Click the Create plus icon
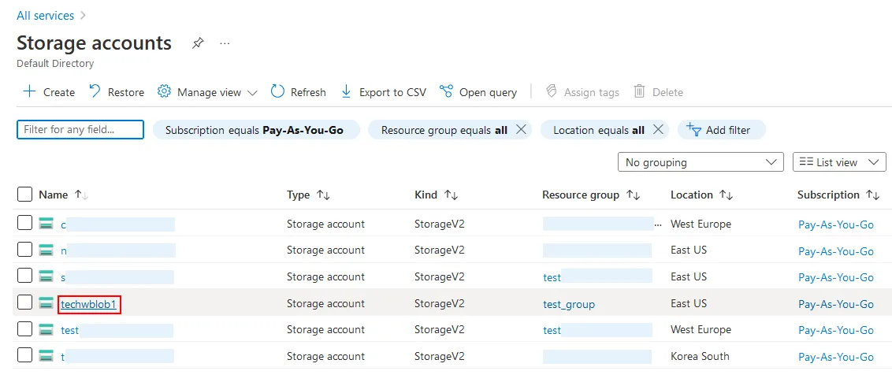This screenshot has height=382, width=892. click(x=29, y=91)
